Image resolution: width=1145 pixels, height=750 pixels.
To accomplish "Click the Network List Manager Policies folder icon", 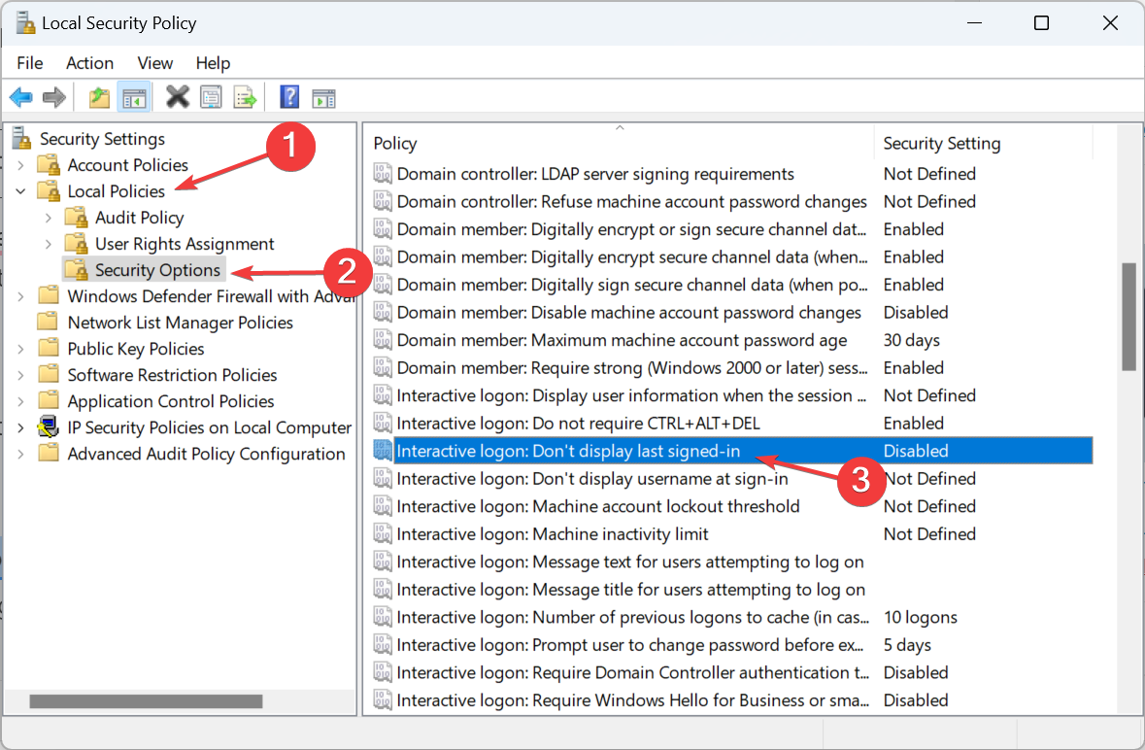I will click(49, 322).
